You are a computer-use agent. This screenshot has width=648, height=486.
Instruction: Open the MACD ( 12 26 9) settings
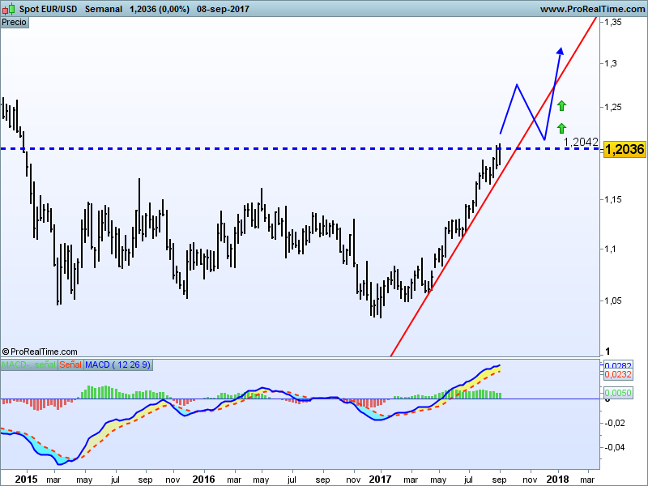pyautogui.click(x=117, y=364)
